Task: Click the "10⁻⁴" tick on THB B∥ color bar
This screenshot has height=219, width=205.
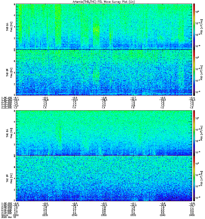Action: coord(197,80)
